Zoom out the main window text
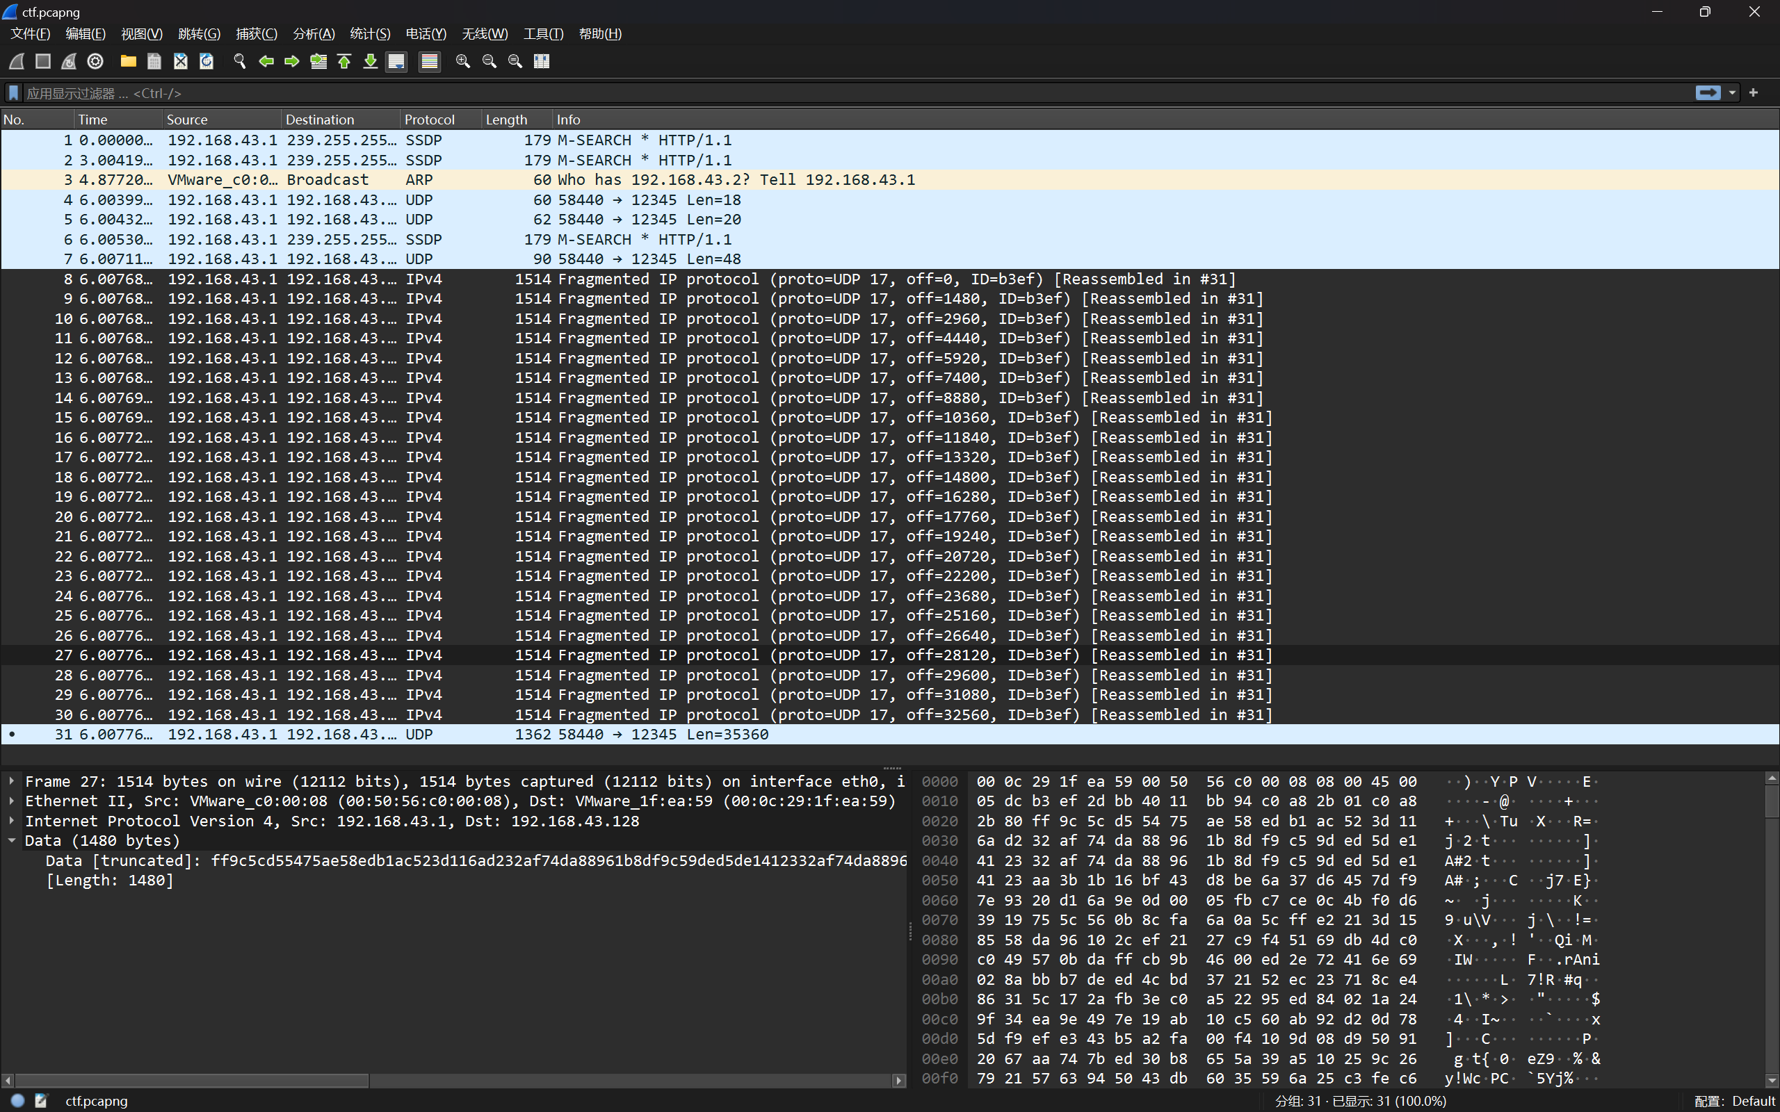1780x1112 pixels. click(489, 62)
